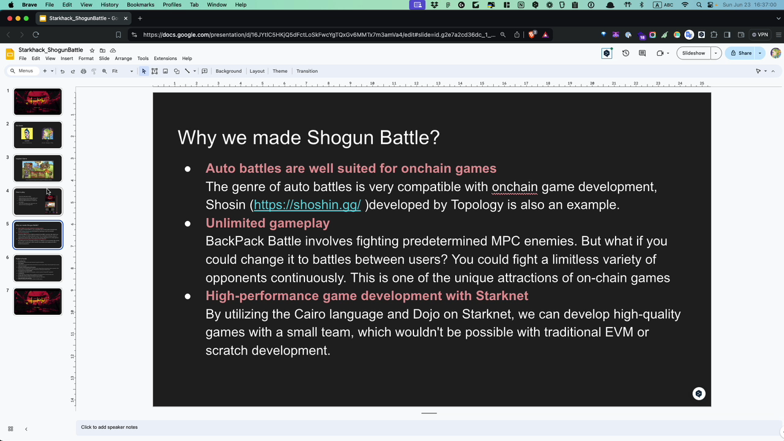Click the Google account avatar

click(775, 53)
